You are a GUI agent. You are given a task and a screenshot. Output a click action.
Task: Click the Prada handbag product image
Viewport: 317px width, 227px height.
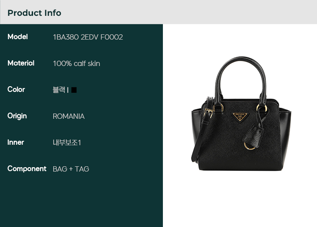click(241, 113)
